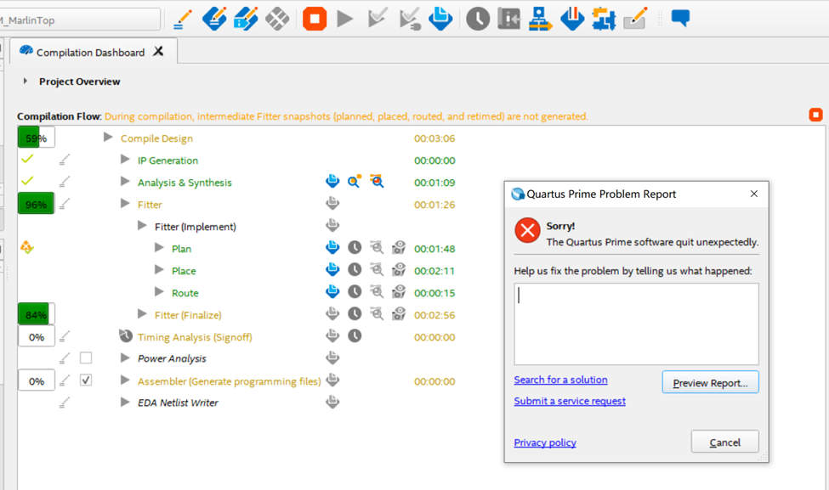Expand the EDA Netlist Writer row

pos(125,403)
